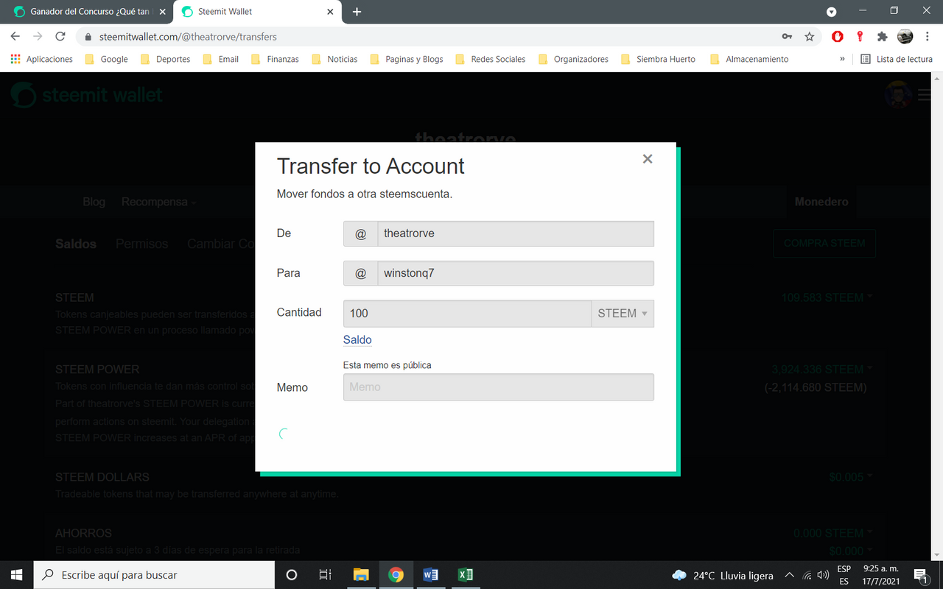Open File Explorer from the taskbar

[x=361, y=575]
